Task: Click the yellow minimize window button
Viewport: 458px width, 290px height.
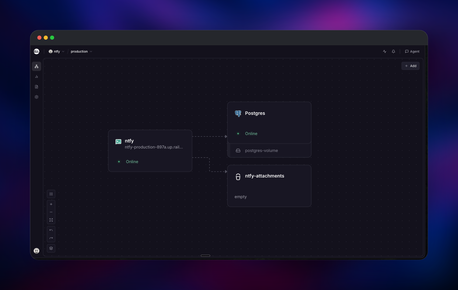Action: click(x=46, y=38)
